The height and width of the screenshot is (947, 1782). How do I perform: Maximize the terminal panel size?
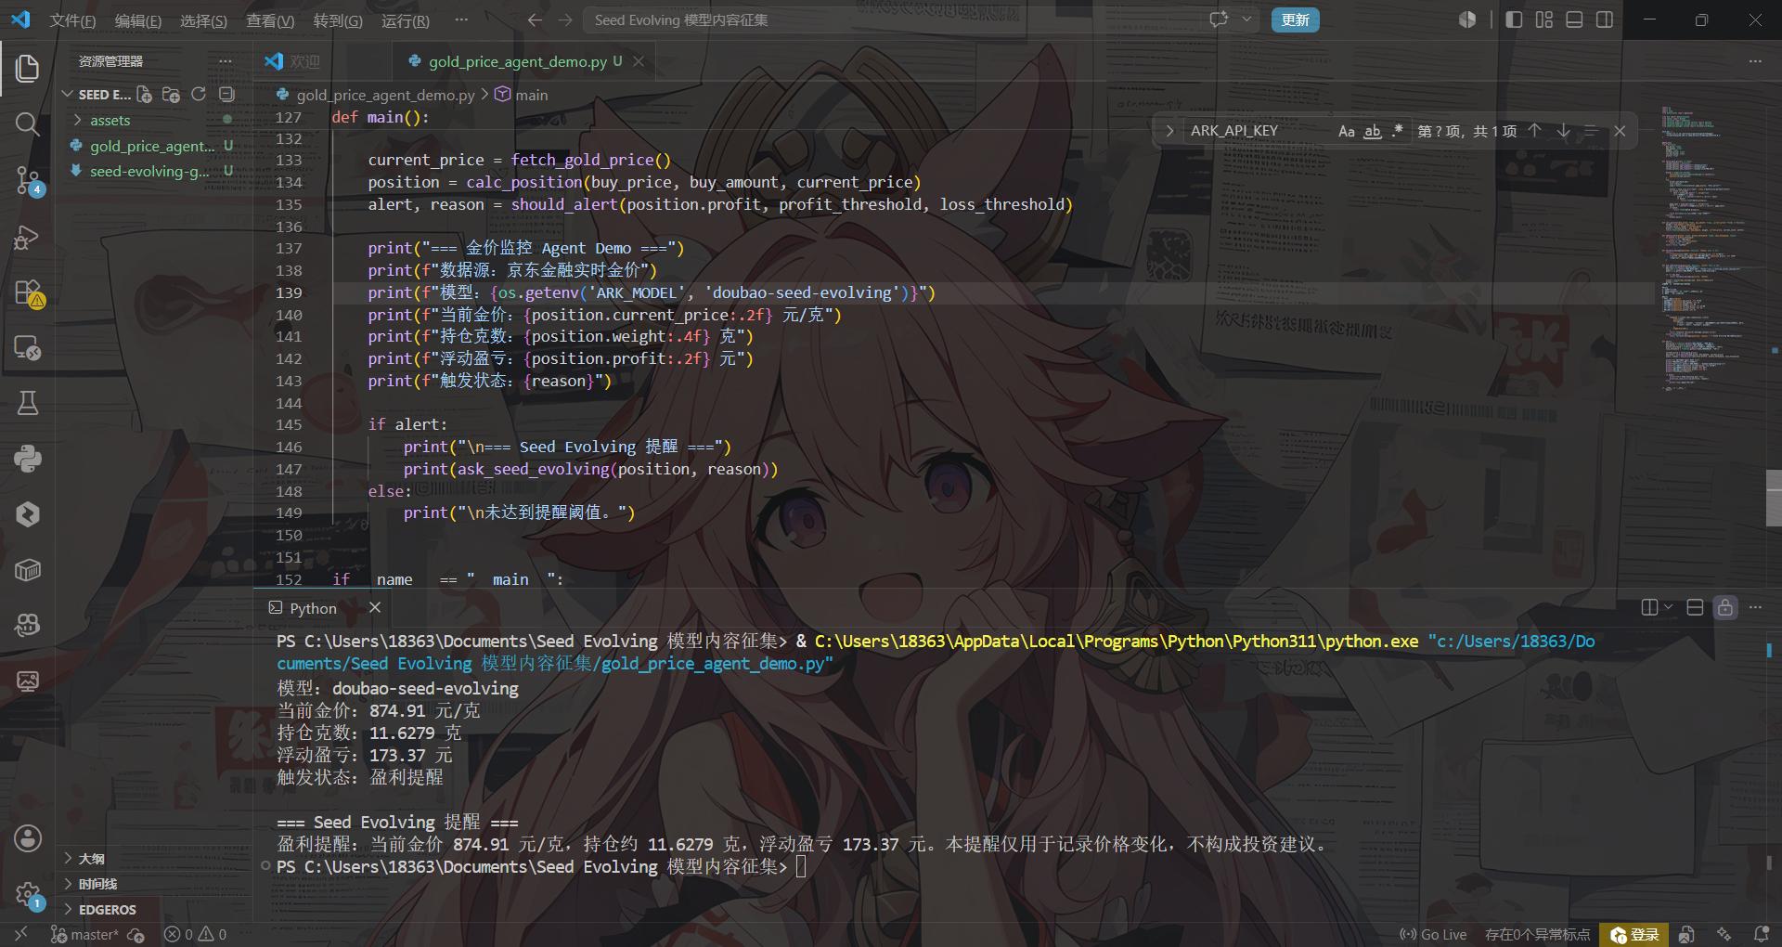click(1695, 607)
